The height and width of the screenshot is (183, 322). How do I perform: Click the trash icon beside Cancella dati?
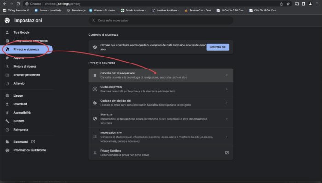[95, 75]
